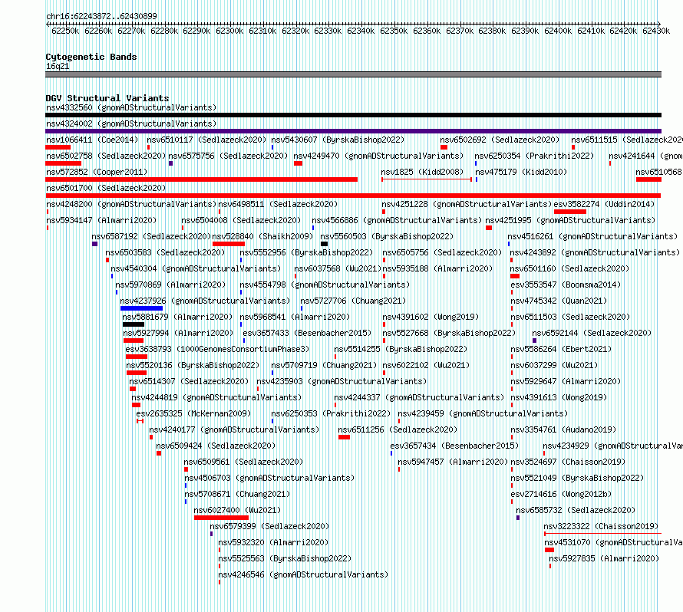Click the nsv1066411 (Coe2014) label
This screenshot has width=683, height=612.
coord(92,140)
